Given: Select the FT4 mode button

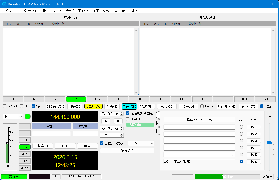Looking at the screenshot, I should click(x=25, y=140).
